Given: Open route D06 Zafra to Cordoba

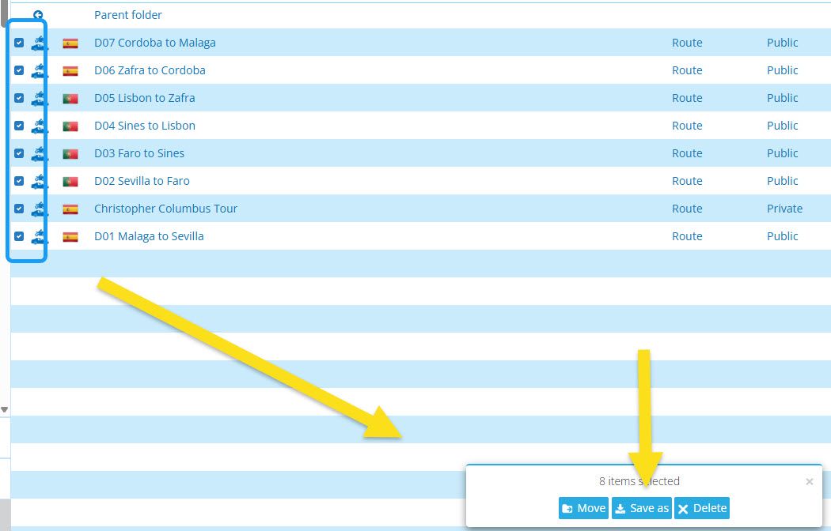Looking at the screenshot, I should pyautogui.click(x=150, y=70).
